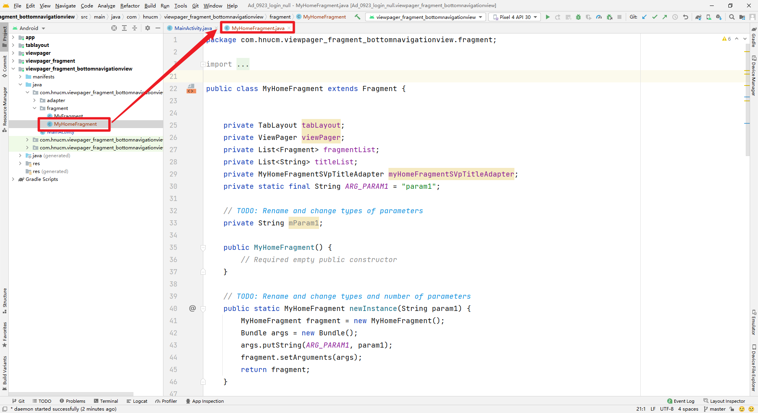Open the Problems tool window button
The height and width of the screenshot is (413, 758).
pyautogui.click(x=72, y=401)
